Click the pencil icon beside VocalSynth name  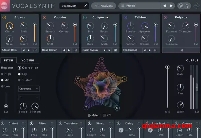click(x=85, y=6)
